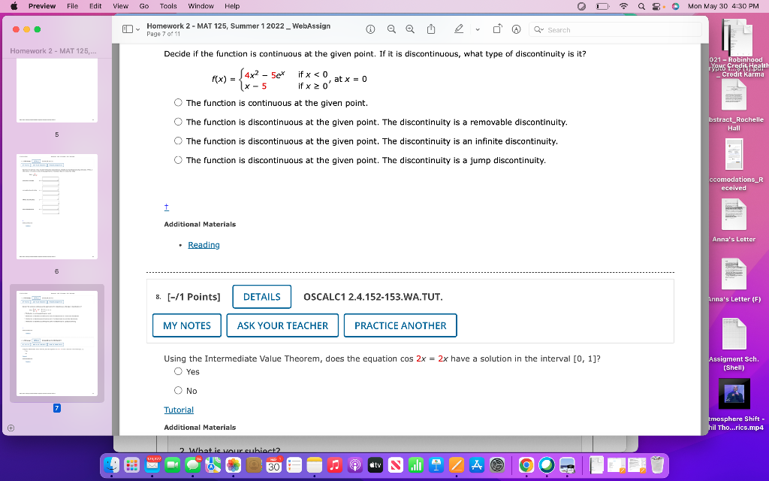This screenshot has width=769, height=481.
Task: Expand the highlight color dropdown arrow
Action: pos(477,29)
